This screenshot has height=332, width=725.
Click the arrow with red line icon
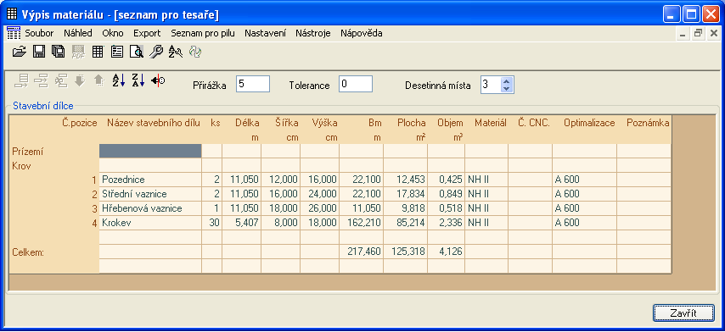click(x=158, y=80)
